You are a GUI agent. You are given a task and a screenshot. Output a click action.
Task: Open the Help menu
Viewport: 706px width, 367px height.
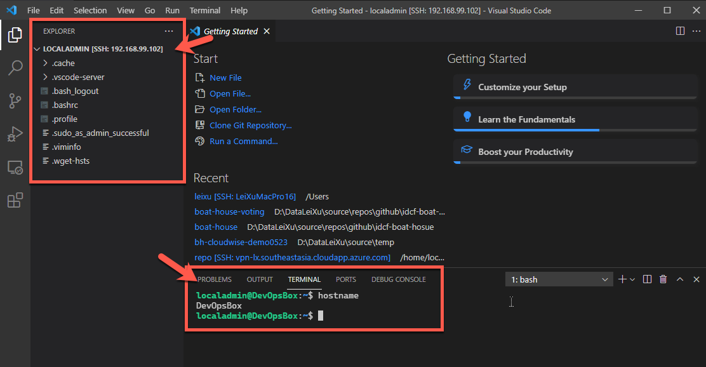239,10
